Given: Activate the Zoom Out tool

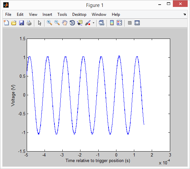Looking at the screenshot, I should pos(57,23).
